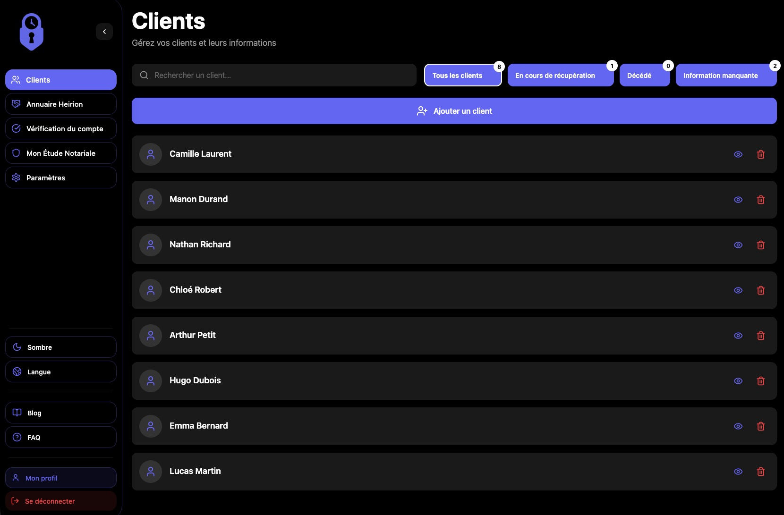Viewport: 784px width, 515px height.
Task: Click the Vérification du compte checkmark icon
Action: [x=16, y=128]
